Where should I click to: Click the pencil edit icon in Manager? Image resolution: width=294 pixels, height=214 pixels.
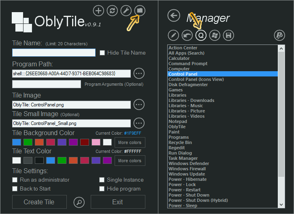click(x=173, y=35)
